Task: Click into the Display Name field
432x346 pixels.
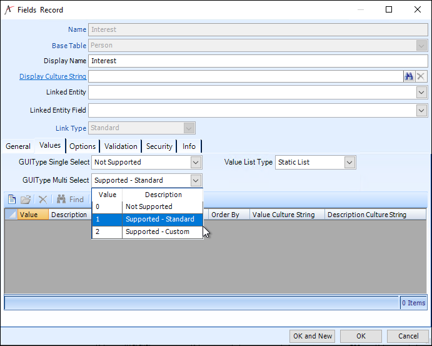Action: (258, 61)
